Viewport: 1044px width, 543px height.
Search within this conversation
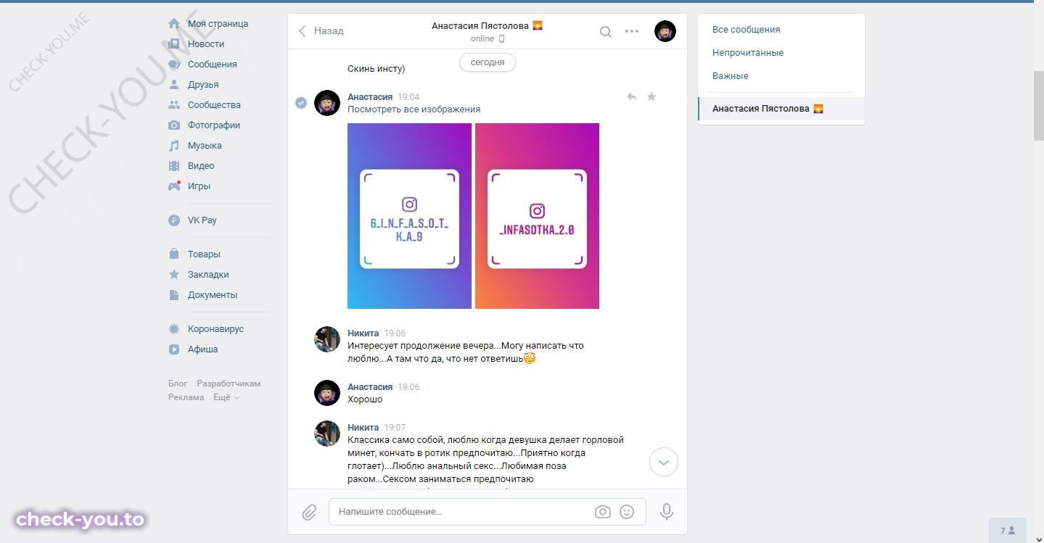point(606,31)
